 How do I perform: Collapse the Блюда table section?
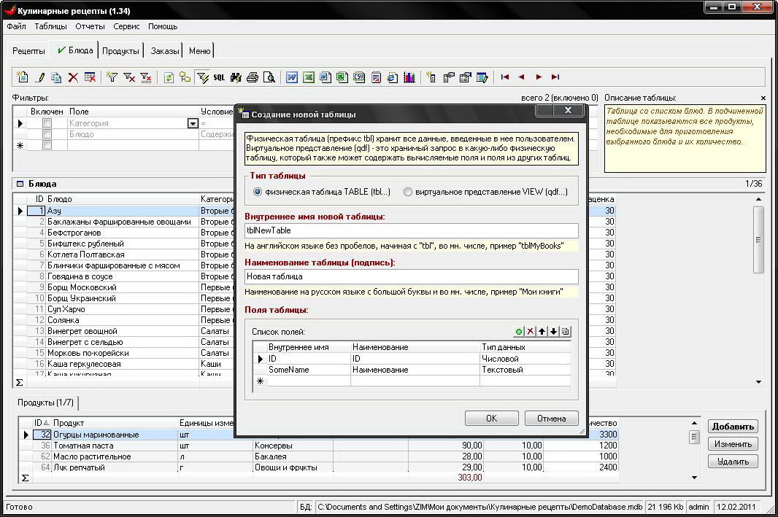coord(20,184)
